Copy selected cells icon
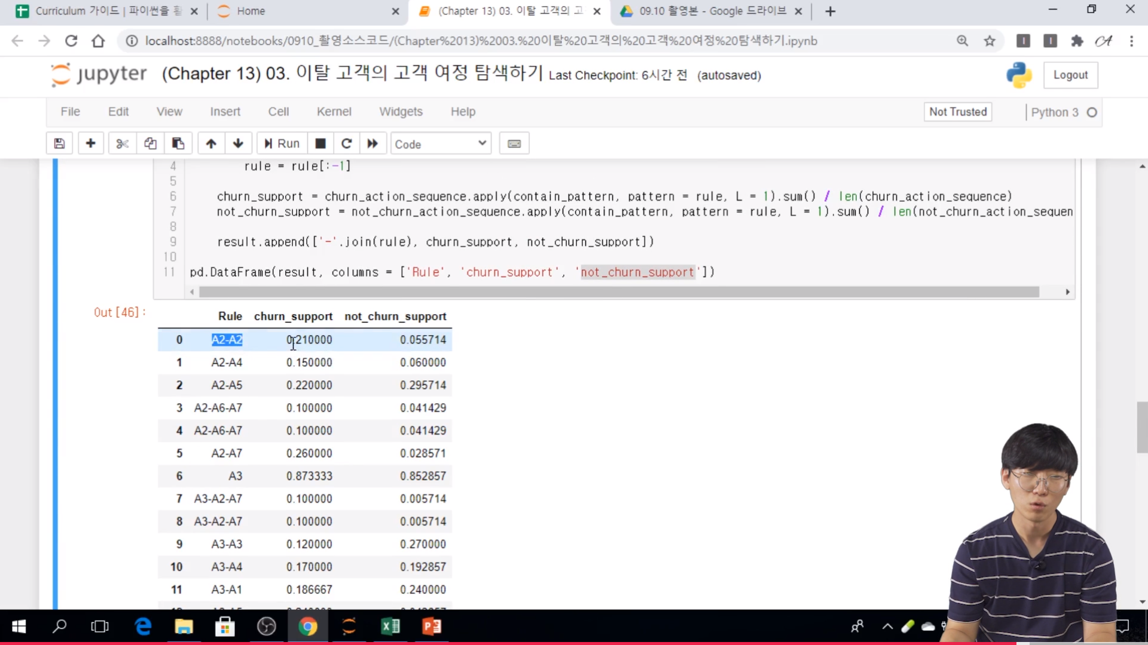The height and width of the screenshot is (645, 1148). pyautogui.click(x=150, y=143)
